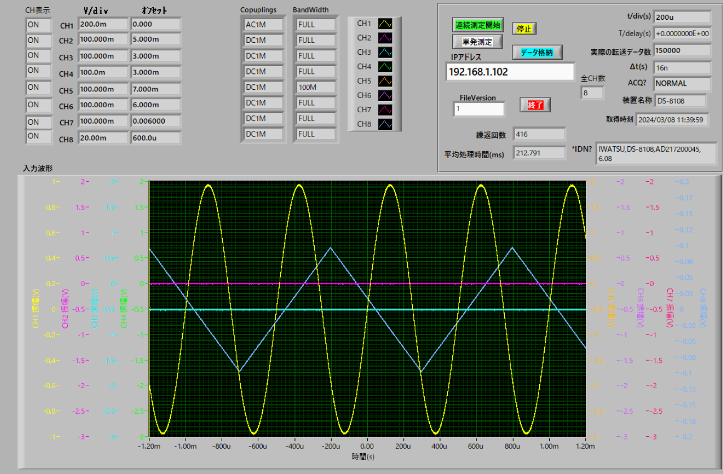Click the FileVersion input field
Screen dimensions: 723x474
[x=478, y=109]
